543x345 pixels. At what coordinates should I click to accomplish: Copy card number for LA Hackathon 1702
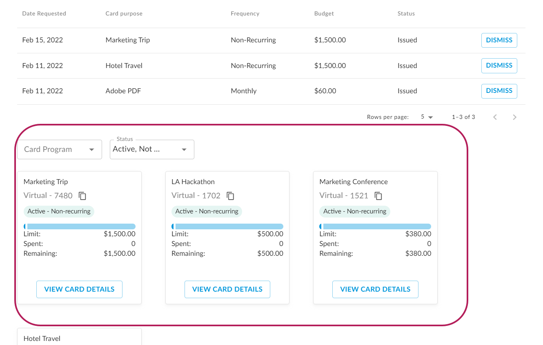pyautogui.click(x=230, y=196)
